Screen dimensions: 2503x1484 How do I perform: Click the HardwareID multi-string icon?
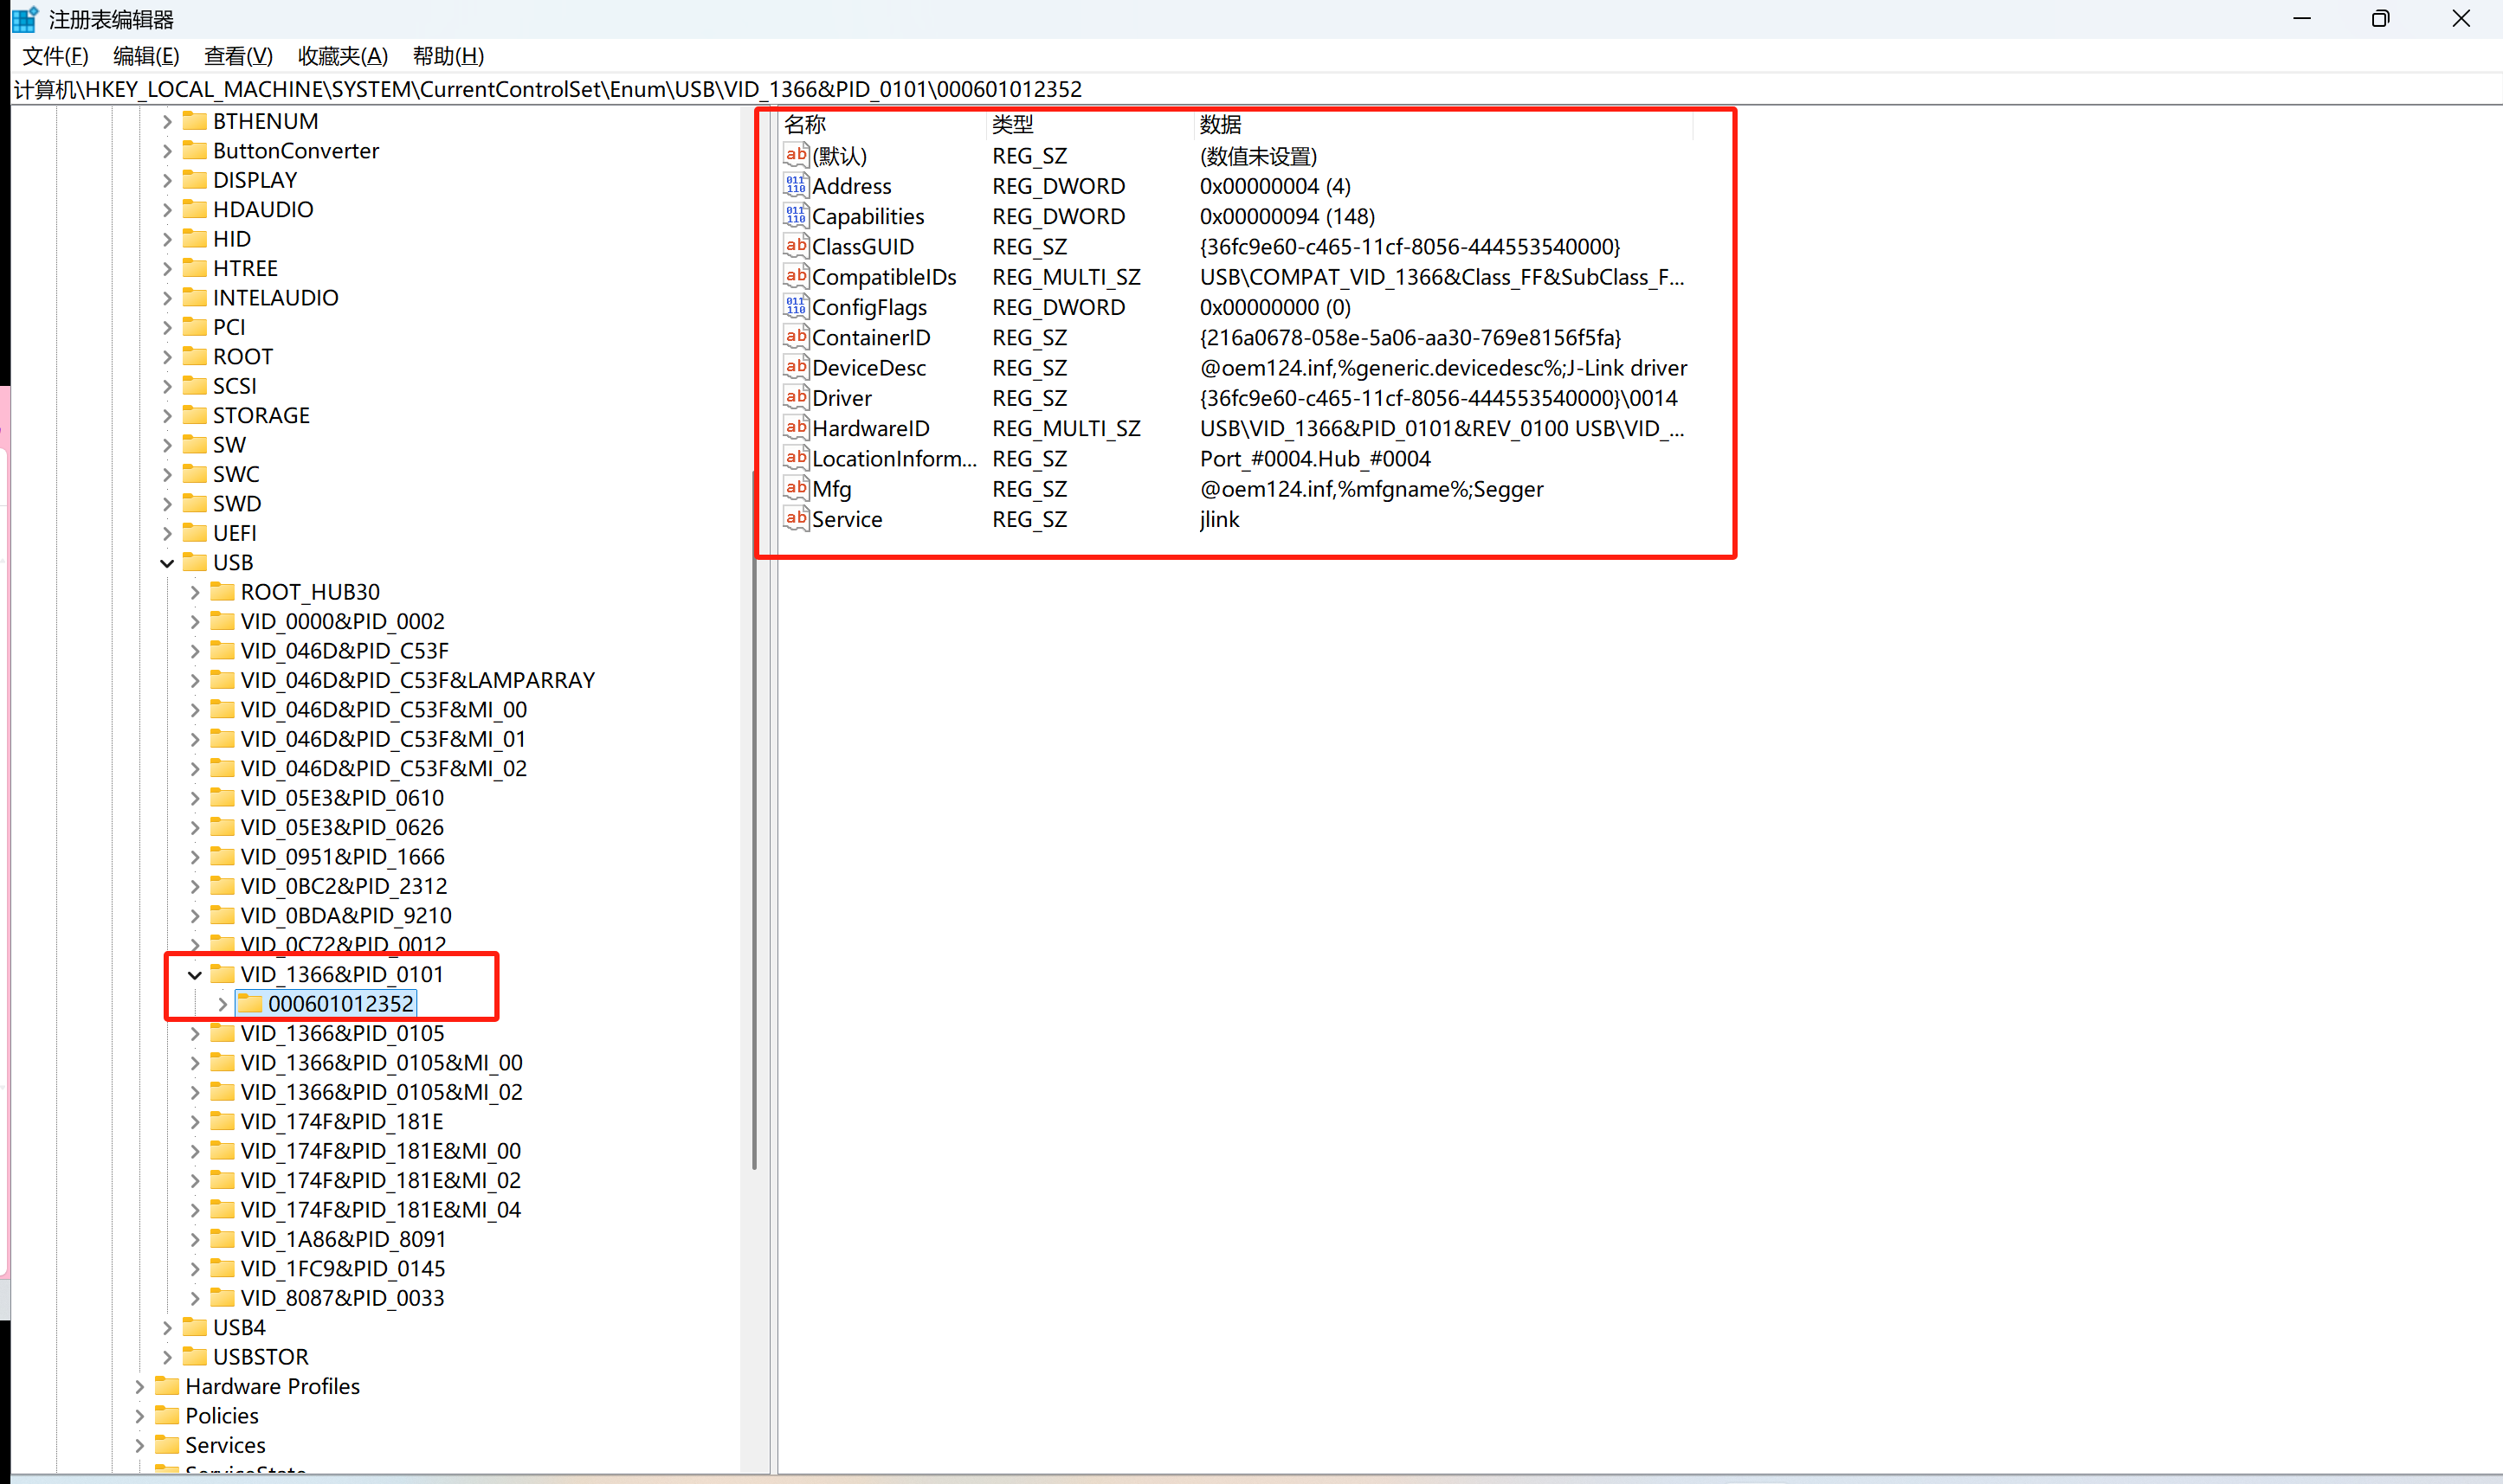pos(796,428)
